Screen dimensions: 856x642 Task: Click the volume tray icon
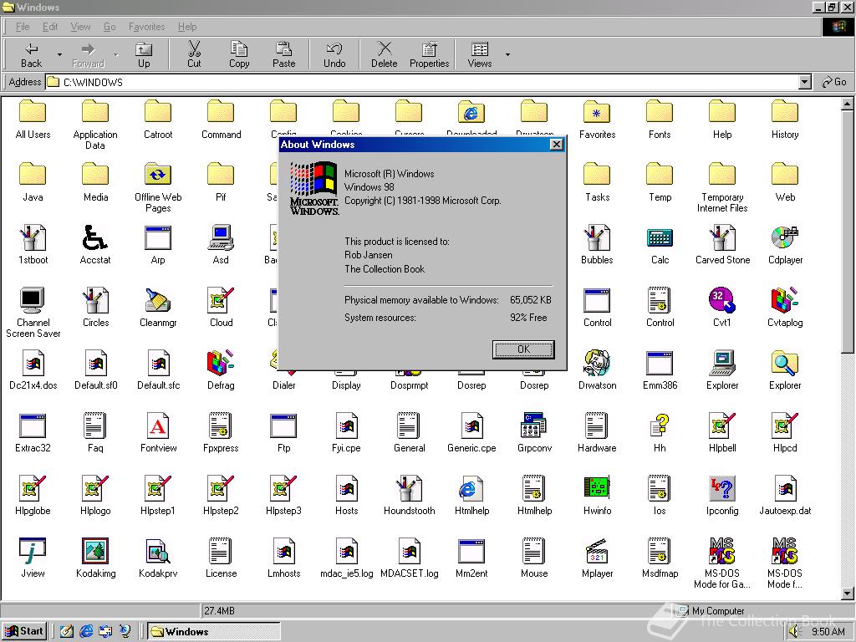point(794,632)
